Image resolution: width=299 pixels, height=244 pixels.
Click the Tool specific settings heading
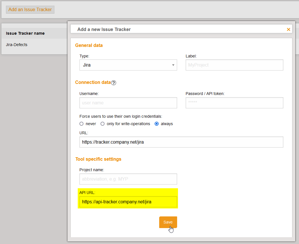click(x=98, y=159)
